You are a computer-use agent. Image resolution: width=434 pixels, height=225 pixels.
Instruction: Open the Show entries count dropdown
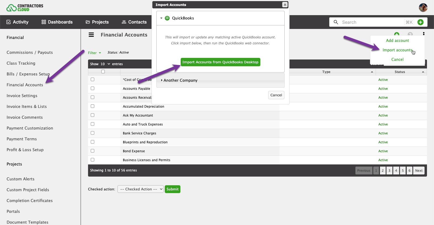(105, 64)
